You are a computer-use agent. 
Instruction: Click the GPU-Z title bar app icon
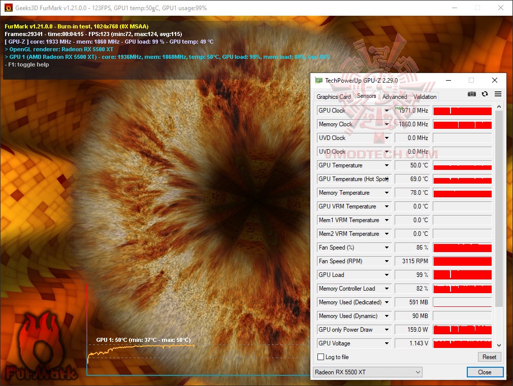click(318, 81)
